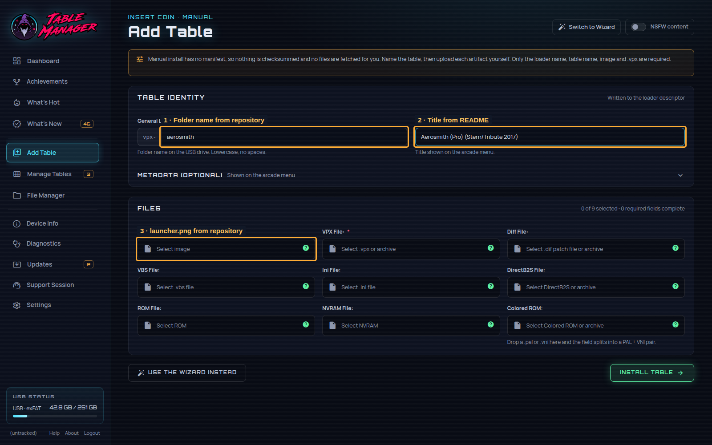The height and width of the screenshot is (445, 712).
Task: Open help icon for Ini File field
Action: 490,287
